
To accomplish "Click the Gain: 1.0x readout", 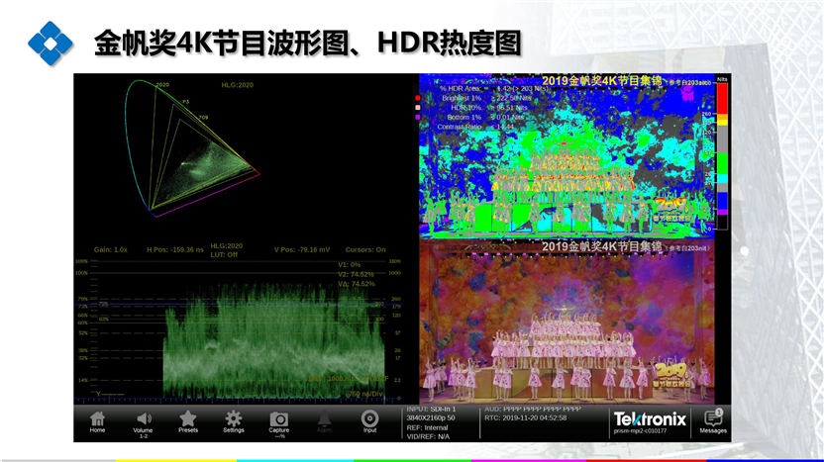I will (111, 249).
